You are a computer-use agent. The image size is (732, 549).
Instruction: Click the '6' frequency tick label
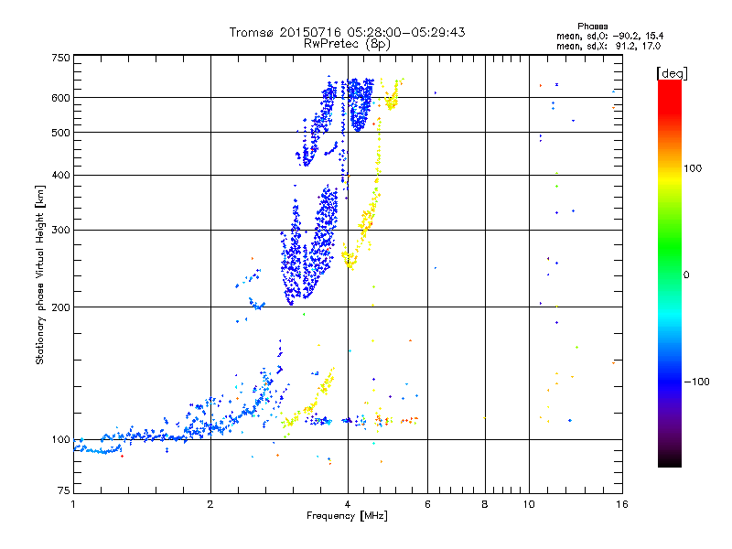click(x=427, y=504)
